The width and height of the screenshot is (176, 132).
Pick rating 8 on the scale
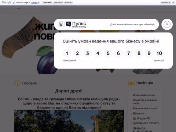139,53
